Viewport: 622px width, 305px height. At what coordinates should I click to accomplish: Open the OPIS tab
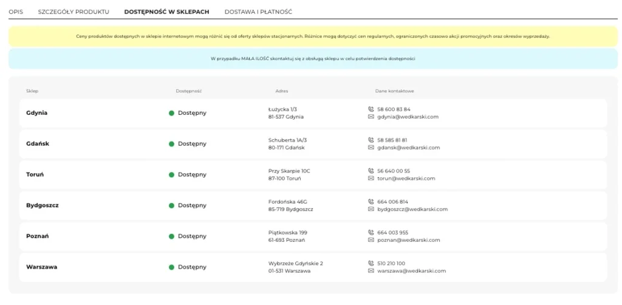[x=16, y=12]
